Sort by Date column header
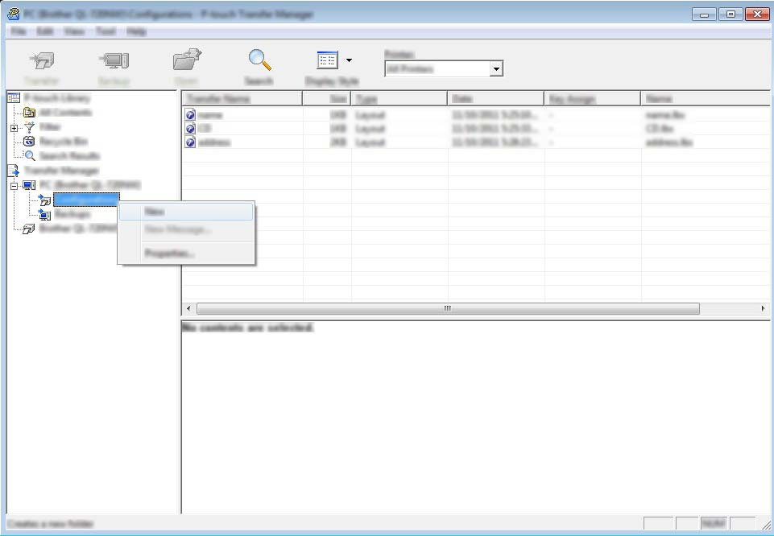The image size is (774, 536). pyautogui.click(x=496, y=99)
